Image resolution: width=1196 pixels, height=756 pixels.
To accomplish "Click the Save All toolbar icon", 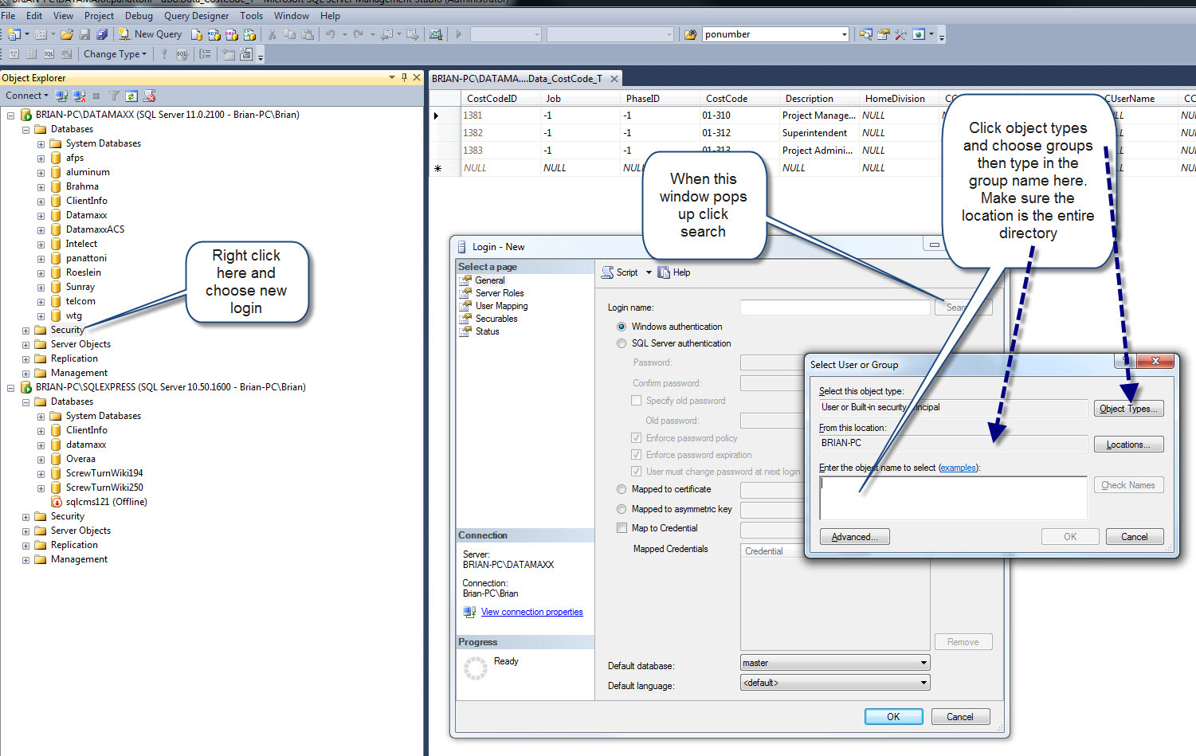I will pyautogui.click(x=102, y=34).
